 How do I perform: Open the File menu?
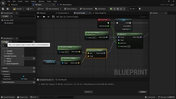9,1
